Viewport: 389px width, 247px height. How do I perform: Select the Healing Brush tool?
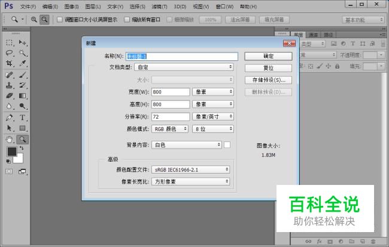pyautogui.click(x=10, y=75)
